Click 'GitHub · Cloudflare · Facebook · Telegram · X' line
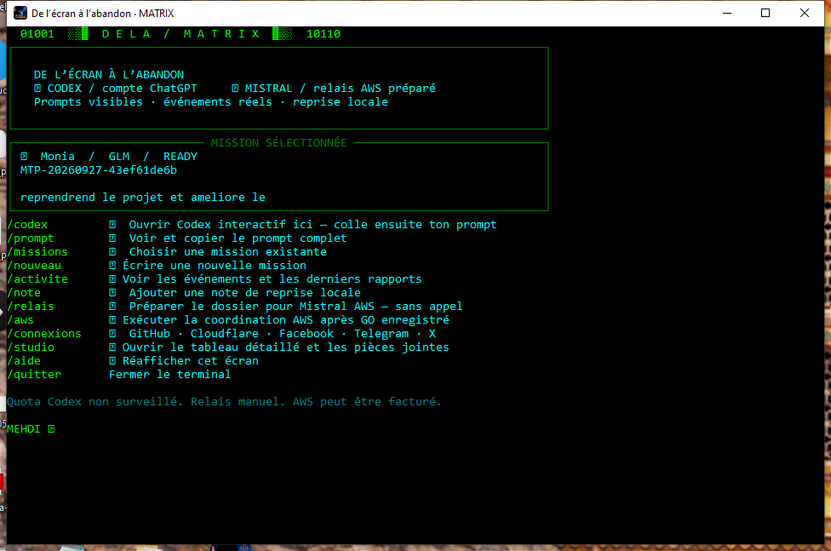The width and height of the screenshot is (831, 551). (283, 333)
